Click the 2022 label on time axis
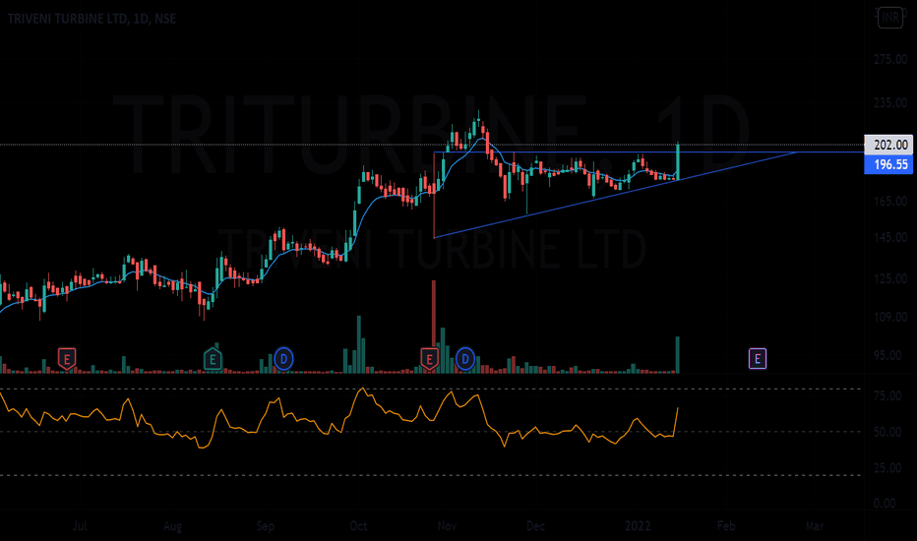Viewport: 917px width, 541px height. click(638, 526)
